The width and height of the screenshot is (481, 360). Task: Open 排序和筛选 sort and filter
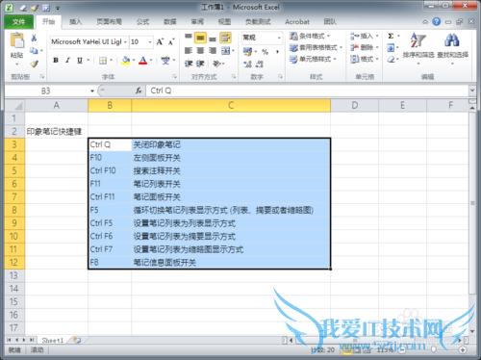coord(418,48)
